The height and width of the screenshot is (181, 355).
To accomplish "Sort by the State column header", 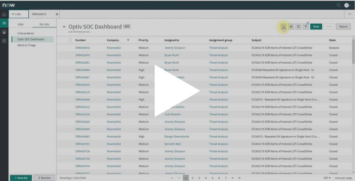I will click(333, 40).
